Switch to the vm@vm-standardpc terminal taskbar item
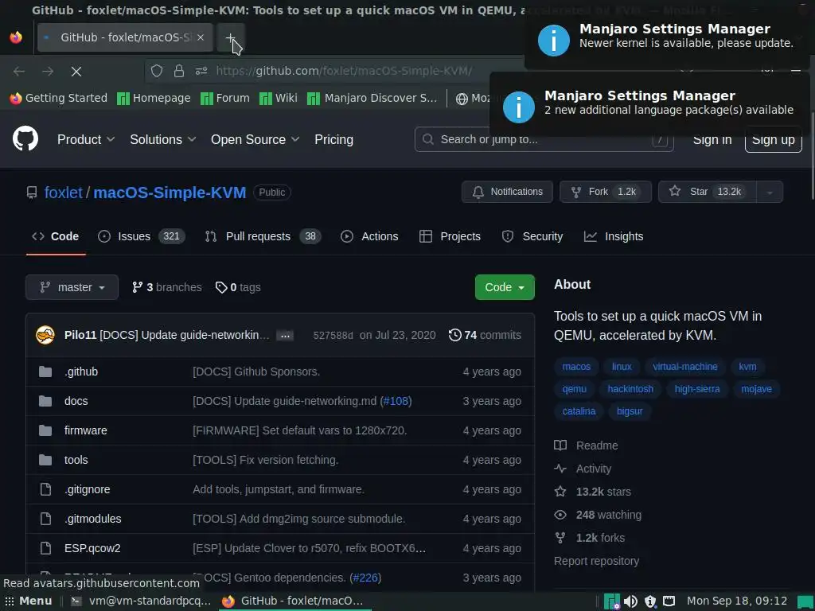Image resolution: width=815 pixels, height=611 pixels. tap(141, 601)
